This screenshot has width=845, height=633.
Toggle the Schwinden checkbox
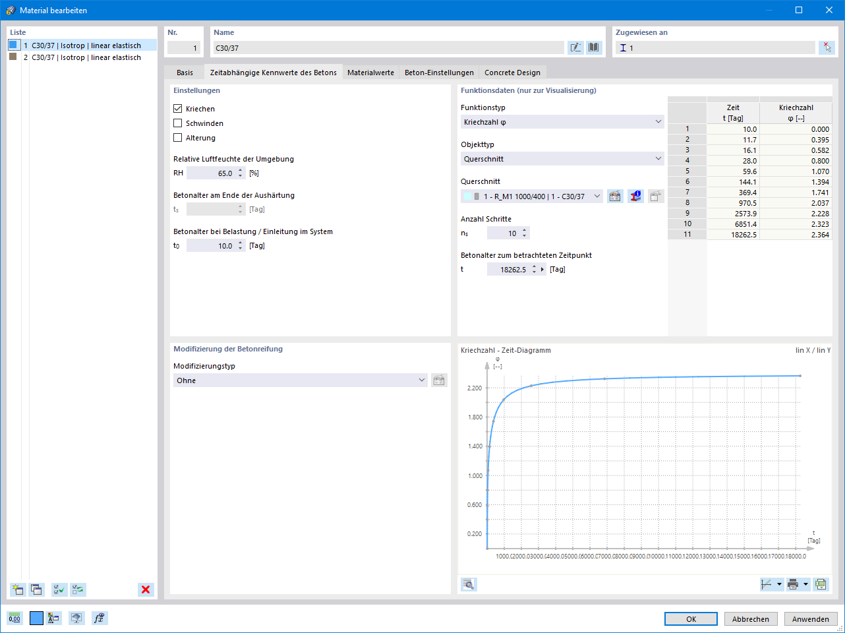(177, 123)
